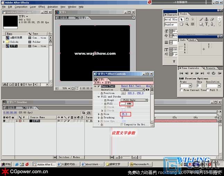This screenshot has width=224, height=176.
Task: Enable From Current Time checkbox
Action: pyautogui.click(x=181, y=90)
